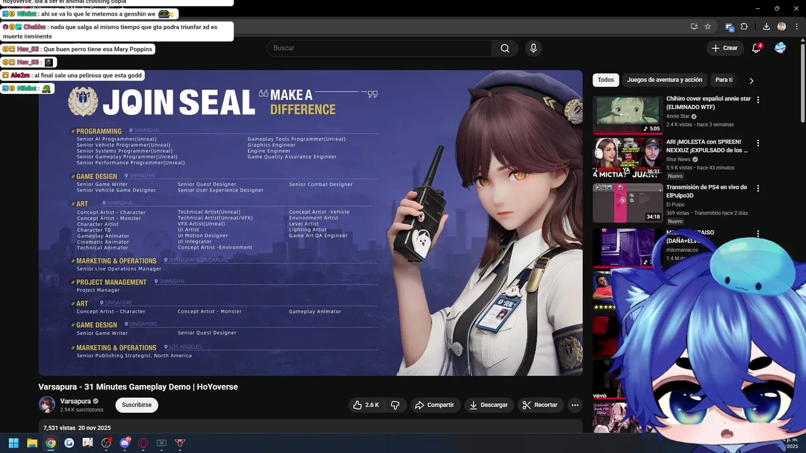The width and height of the screenshot is (806, 453).
Task: Click the Compartir share button
Action: click(435, 405)
